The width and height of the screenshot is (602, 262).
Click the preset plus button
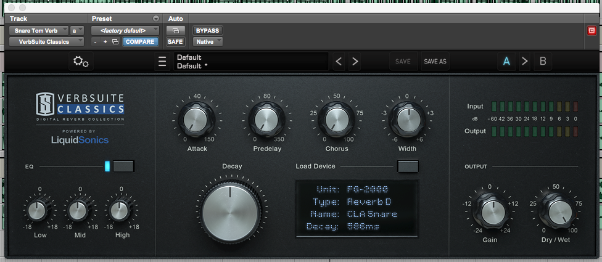click(x=105, y=42)
